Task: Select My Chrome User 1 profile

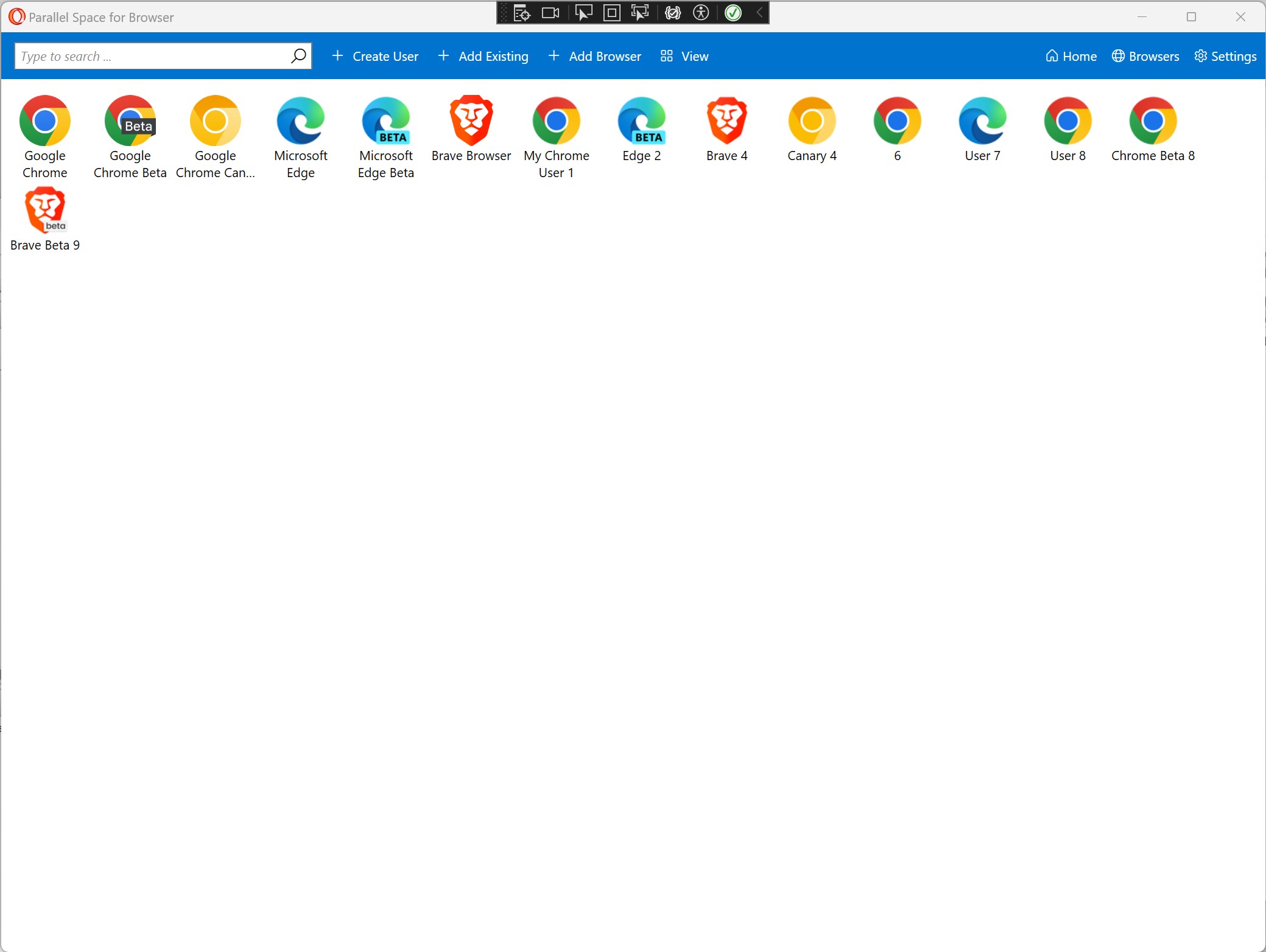Action: [x=556, y=121]
